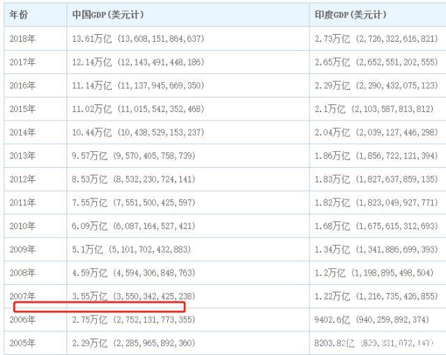Viewport: 446px width, 355px height.
Task: Select the 2012年 year cell
Action: click(23, 180)
